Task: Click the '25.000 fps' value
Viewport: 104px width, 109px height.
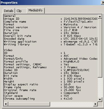Action: click(72, 90)
